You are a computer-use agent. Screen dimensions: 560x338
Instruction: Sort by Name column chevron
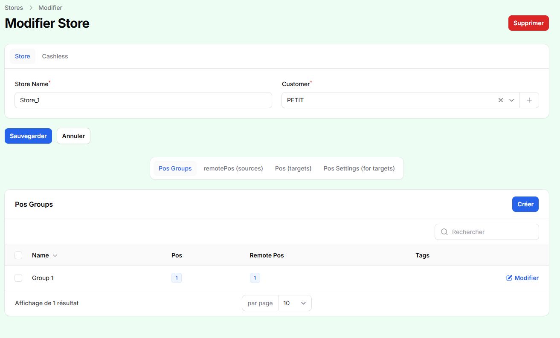click(55, 256)
